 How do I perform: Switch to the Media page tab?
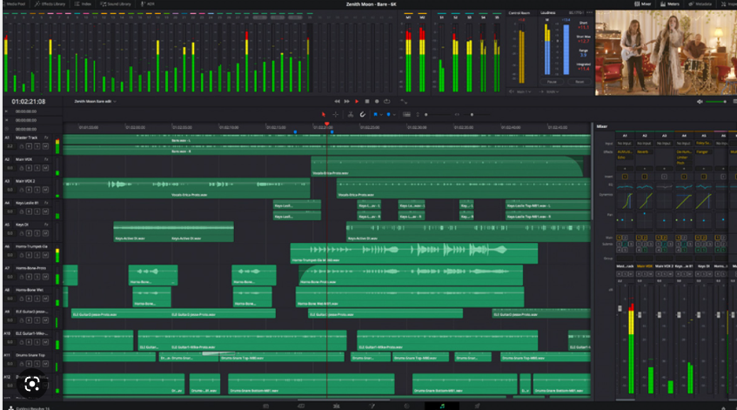265,406
